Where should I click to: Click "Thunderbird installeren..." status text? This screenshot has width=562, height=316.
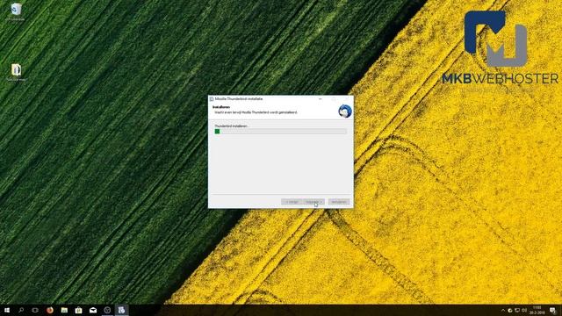(x=231, y=126)
